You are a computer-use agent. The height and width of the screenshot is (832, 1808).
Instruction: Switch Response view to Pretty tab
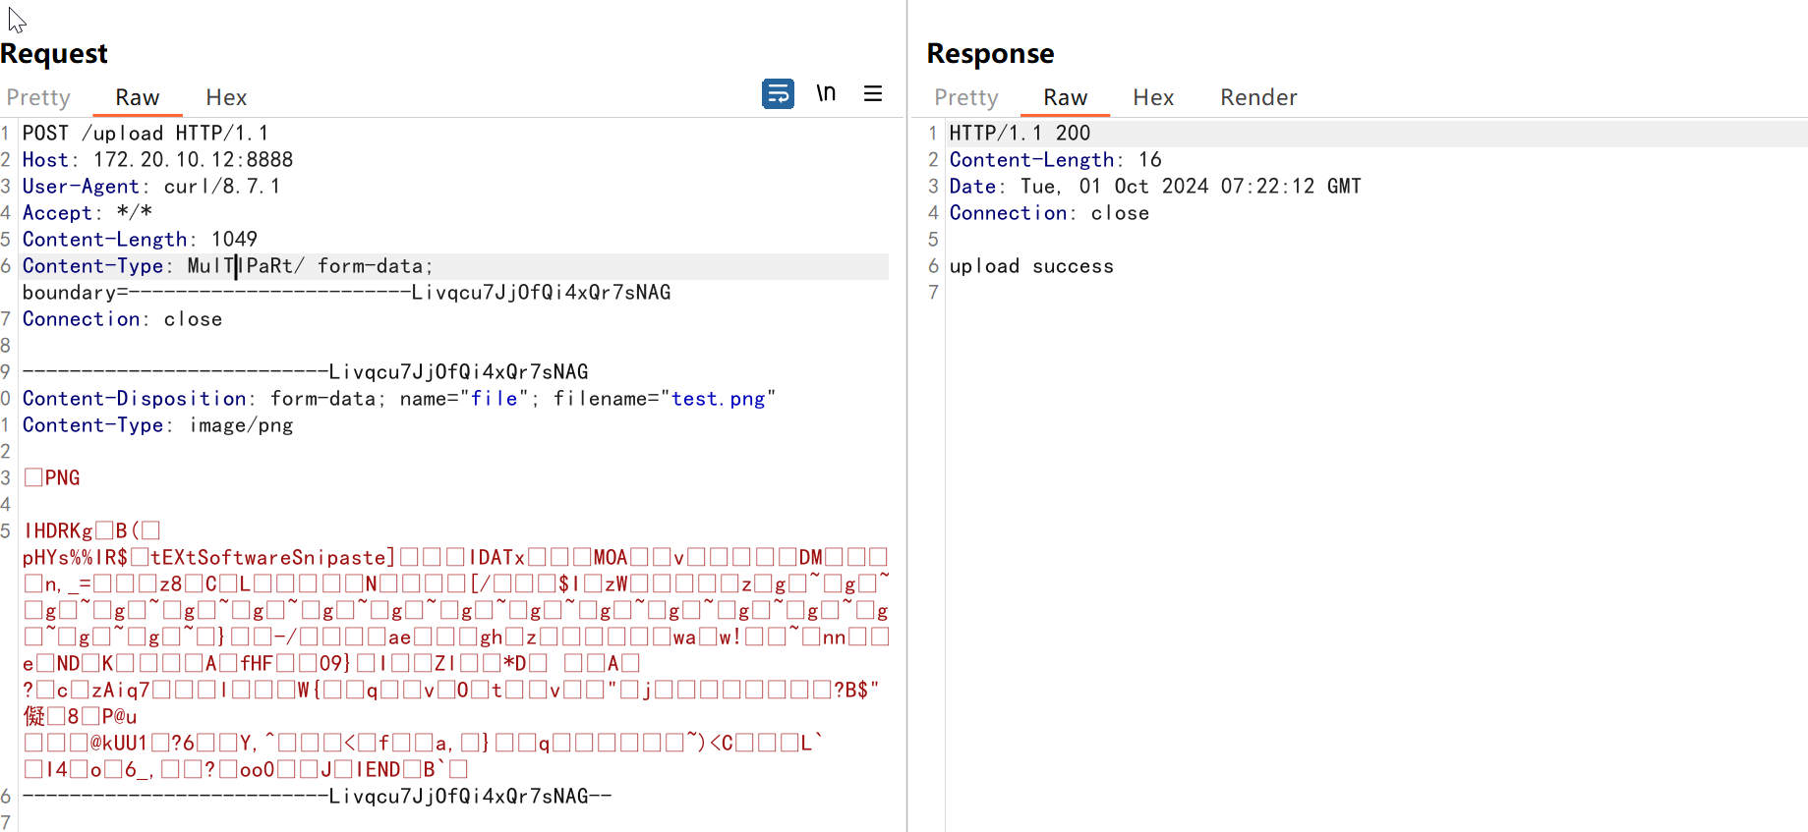(965, 97)
